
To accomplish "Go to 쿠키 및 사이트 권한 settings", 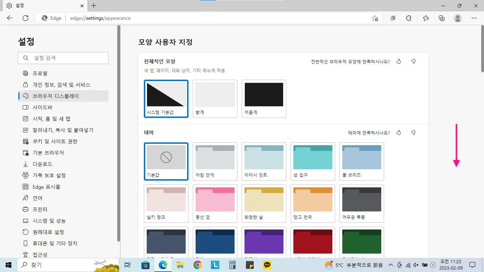I will click(x=55, y=141).
